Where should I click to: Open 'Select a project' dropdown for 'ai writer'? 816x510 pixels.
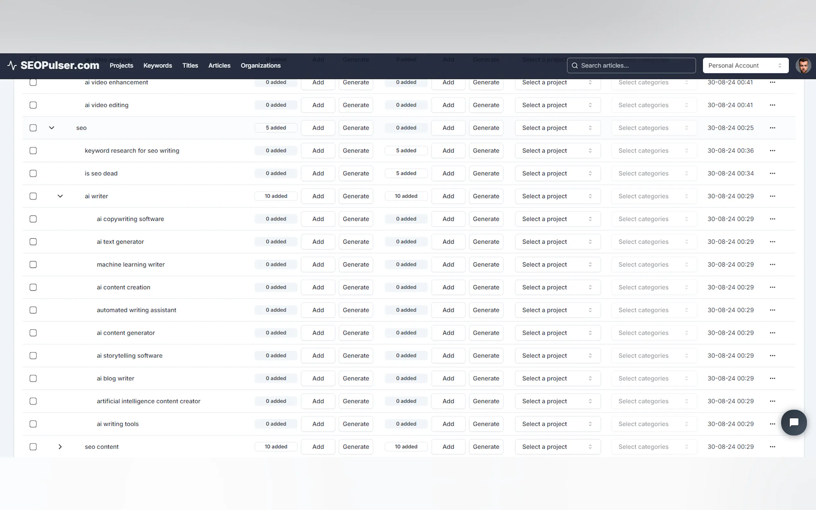coord(557,196)
